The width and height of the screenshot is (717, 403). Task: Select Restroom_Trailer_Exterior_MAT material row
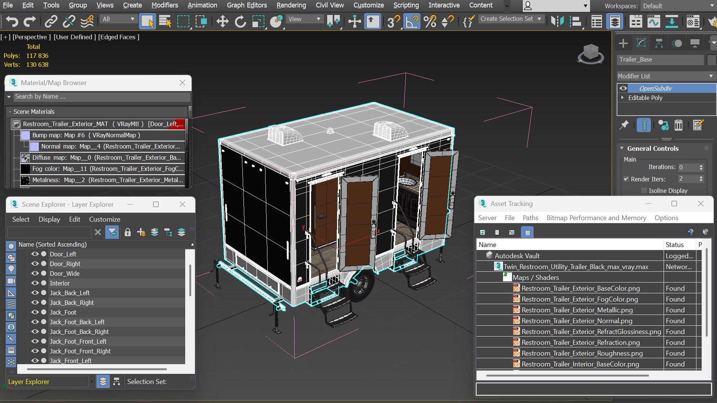coord(98,124)
